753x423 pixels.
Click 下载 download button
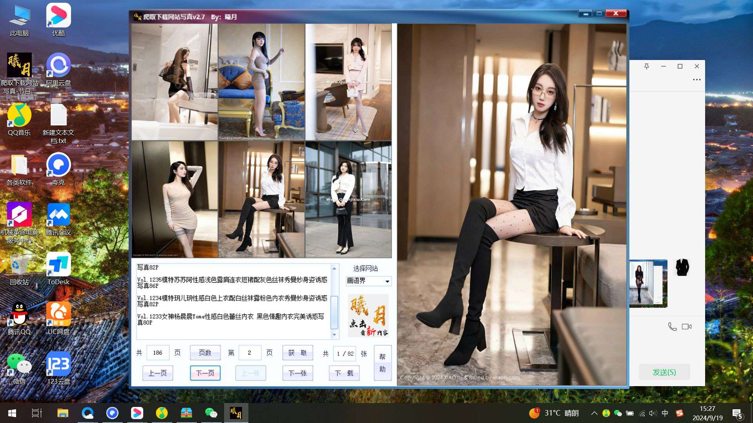pyautogui.click(x=344, y=373)
